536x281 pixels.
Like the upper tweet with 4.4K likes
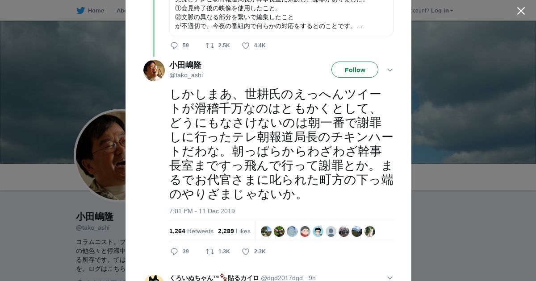coord(245,45)
